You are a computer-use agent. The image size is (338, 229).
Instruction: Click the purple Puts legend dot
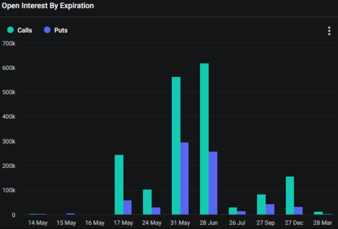(x=47, y=30)
